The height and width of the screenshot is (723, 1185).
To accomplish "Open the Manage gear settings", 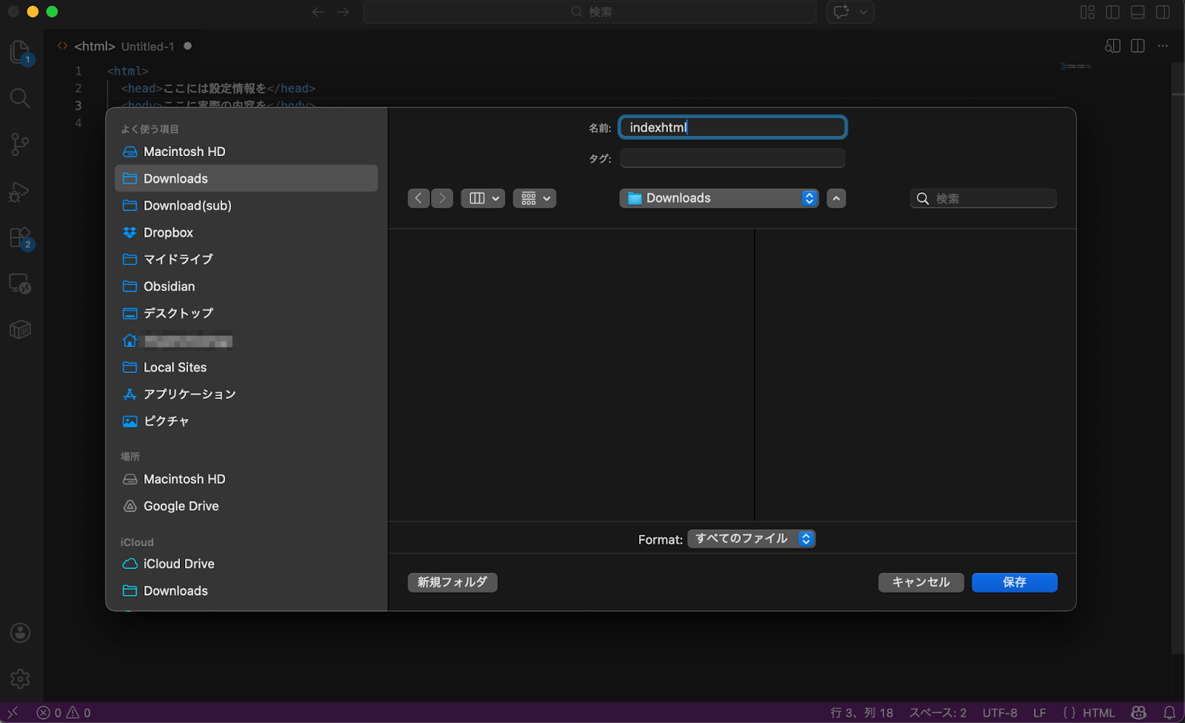I will coord(20,679).
